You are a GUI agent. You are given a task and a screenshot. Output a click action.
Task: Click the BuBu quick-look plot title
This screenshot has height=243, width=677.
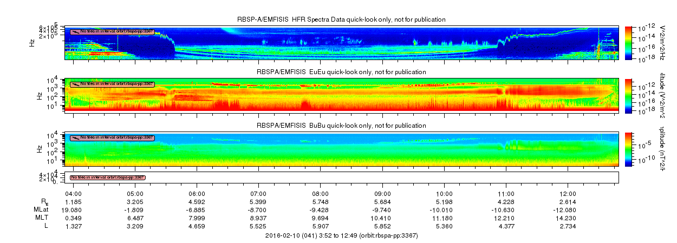point(342,125)
